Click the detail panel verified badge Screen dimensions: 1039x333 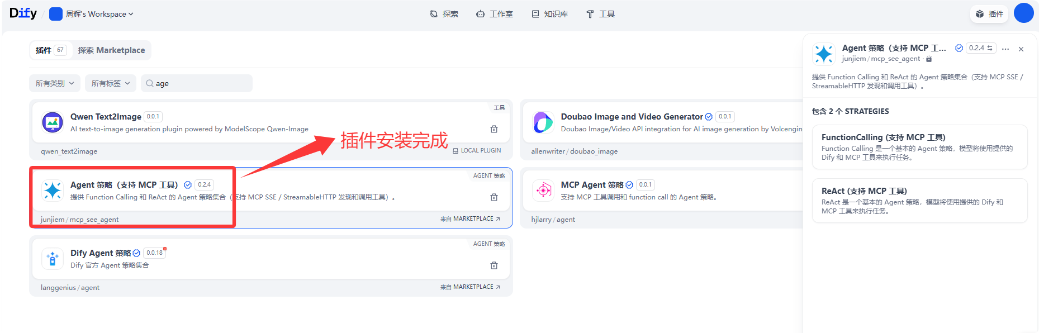(x=959, y=48)
